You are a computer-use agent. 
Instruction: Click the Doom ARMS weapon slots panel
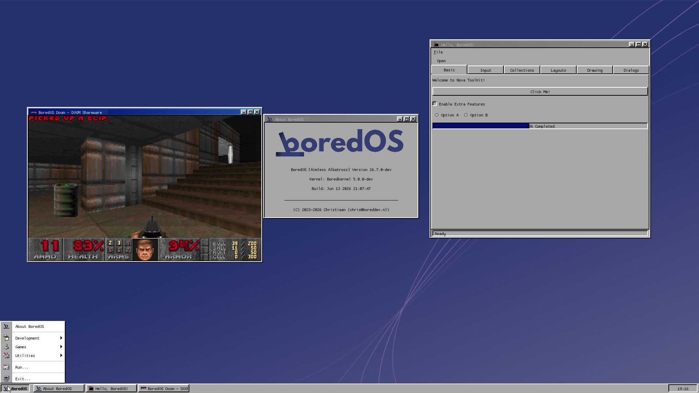coord(119,250)
